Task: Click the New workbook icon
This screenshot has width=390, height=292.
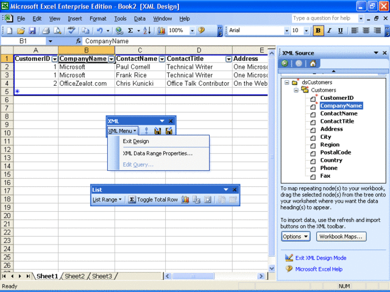Action: coord(9,30)
